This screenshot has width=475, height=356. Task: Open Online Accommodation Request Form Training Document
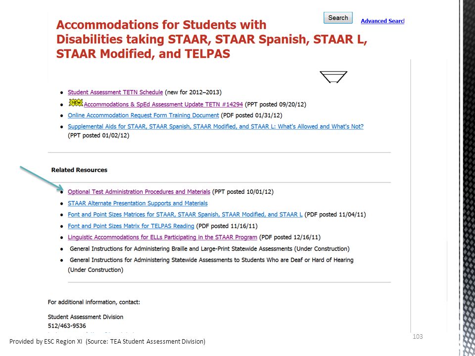click(x=143, y=115)
